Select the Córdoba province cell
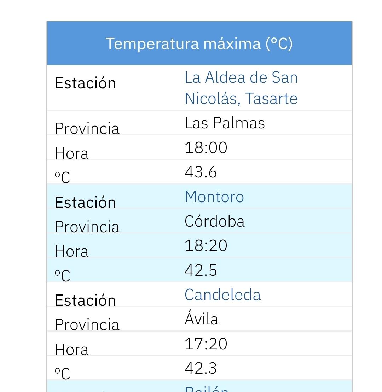This screenshot has width=382, height=392. (214, 221)
